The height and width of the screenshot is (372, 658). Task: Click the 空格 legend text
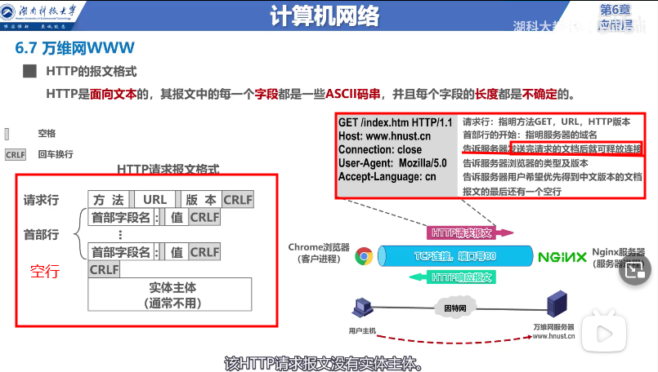pos(47,134)
